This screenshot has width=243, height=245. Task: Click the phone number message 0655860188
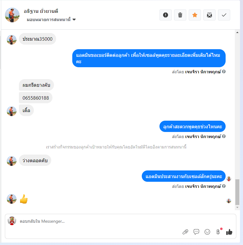click(36, 98)
